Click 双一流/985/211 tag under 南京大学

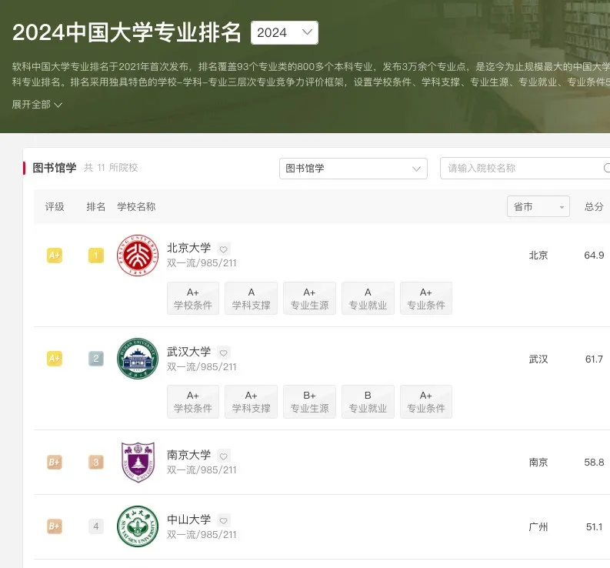[202, 470]
